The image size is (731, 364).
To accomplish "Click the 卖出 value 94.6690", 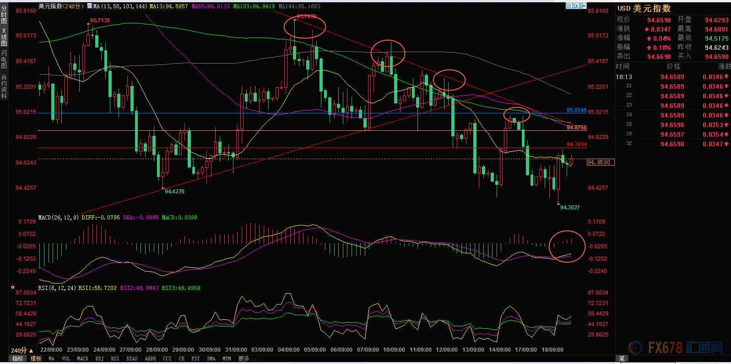I will coord(659,57).
